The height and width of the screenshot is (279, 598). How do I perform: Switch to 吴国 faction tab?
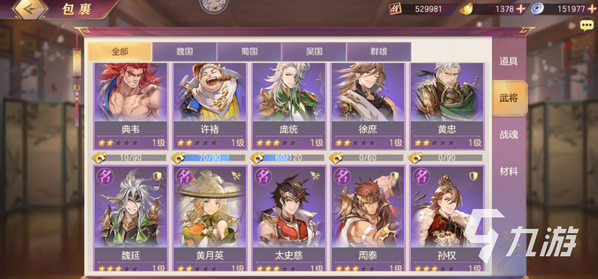314,52
